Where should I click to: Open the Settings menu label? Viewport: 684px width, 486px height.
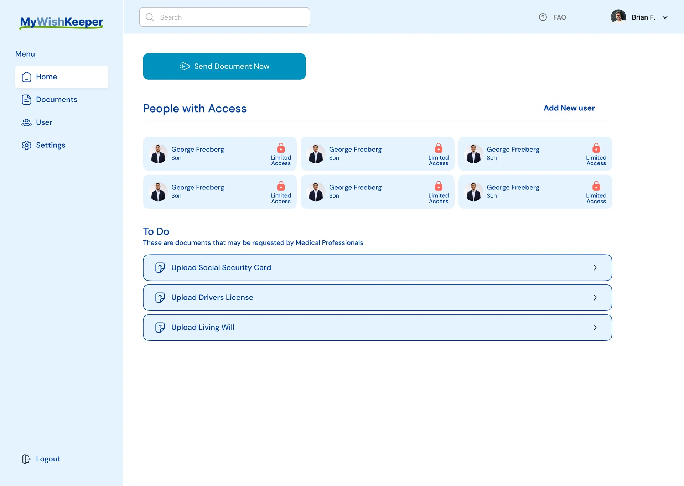pyautogui.click(x=51, y=145)
